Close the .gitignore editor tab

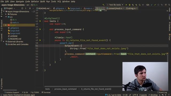[x=65, y=8]
